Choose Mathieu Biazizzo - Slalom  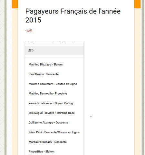pos(54,64)
